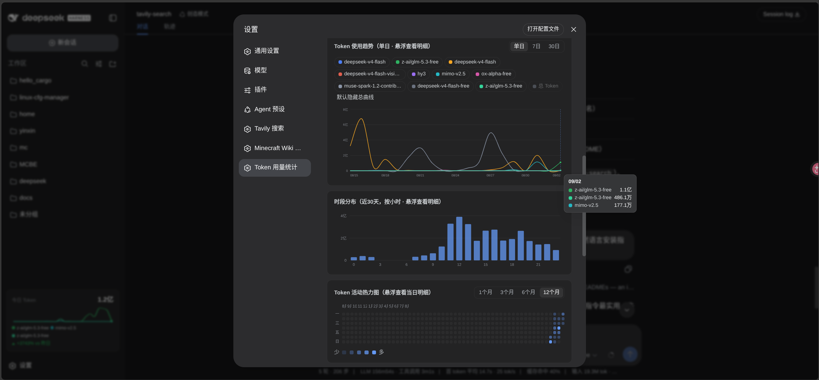Switch the trend chart to 7日

[x=536, y=46]
